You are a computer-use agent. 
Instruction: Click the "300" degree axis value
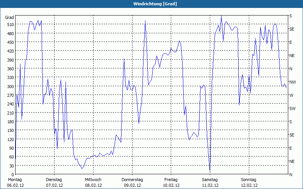(x=11, y=87)
